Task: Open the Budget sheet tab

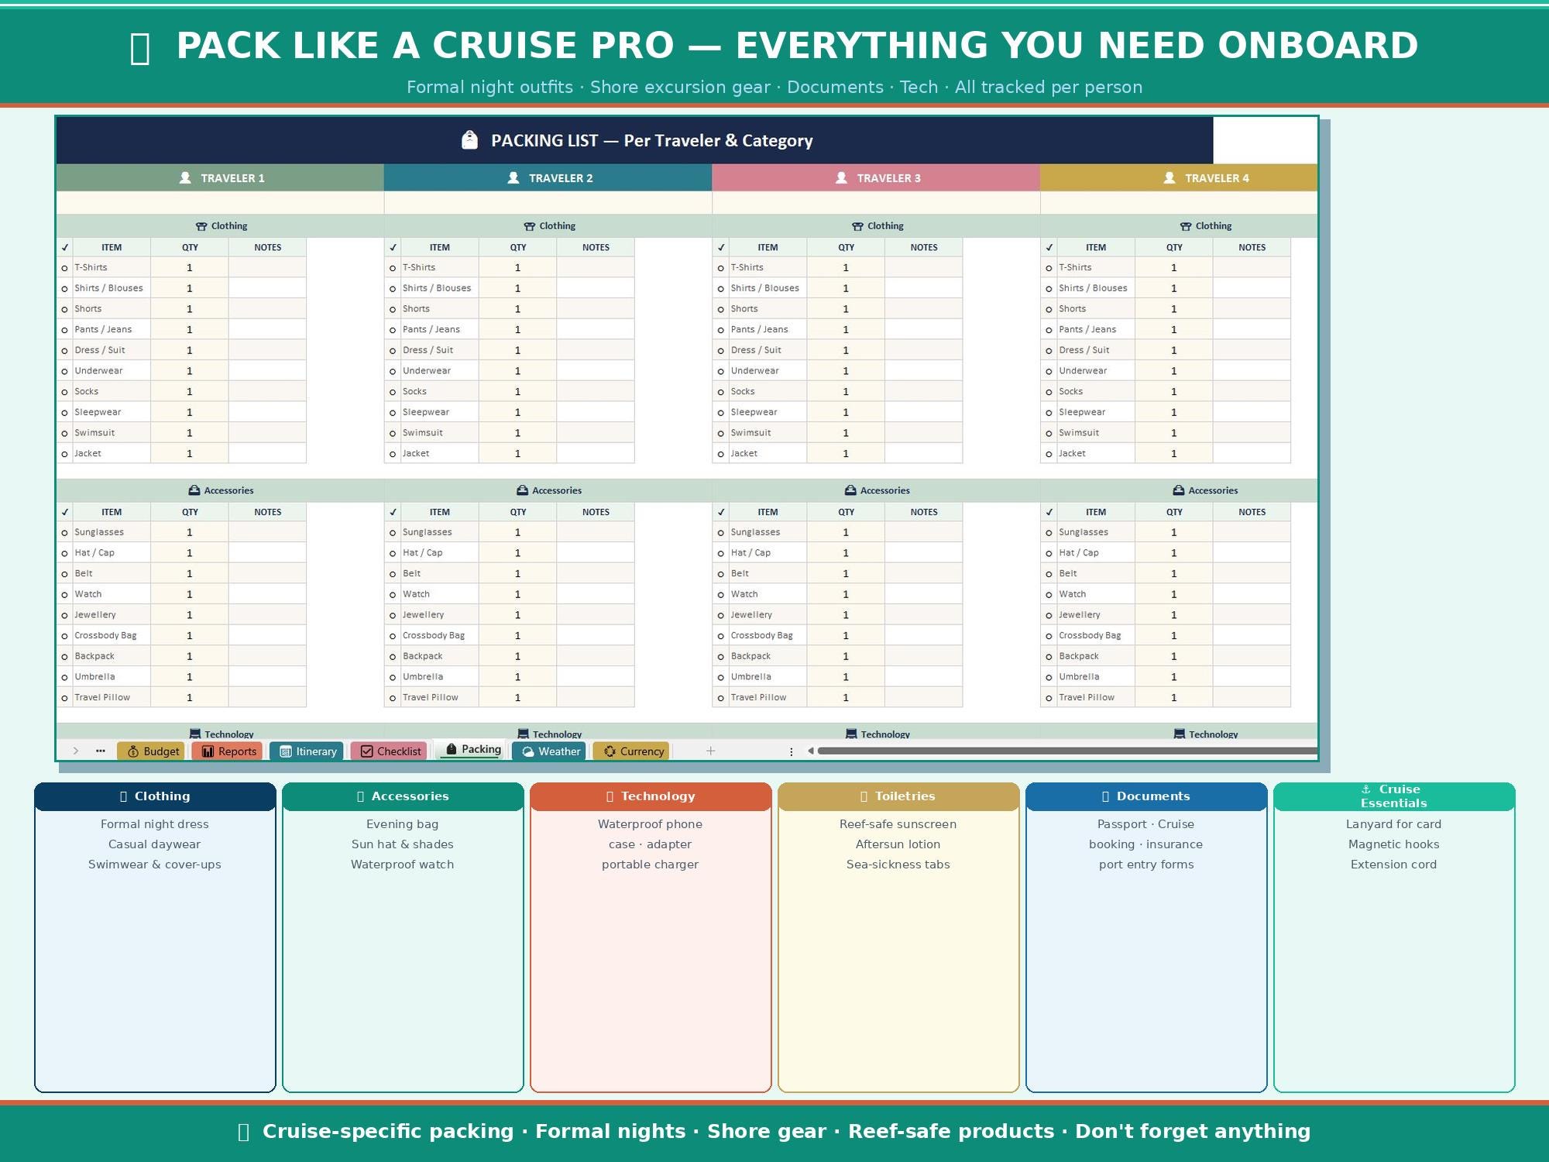Action: (152, 751)
